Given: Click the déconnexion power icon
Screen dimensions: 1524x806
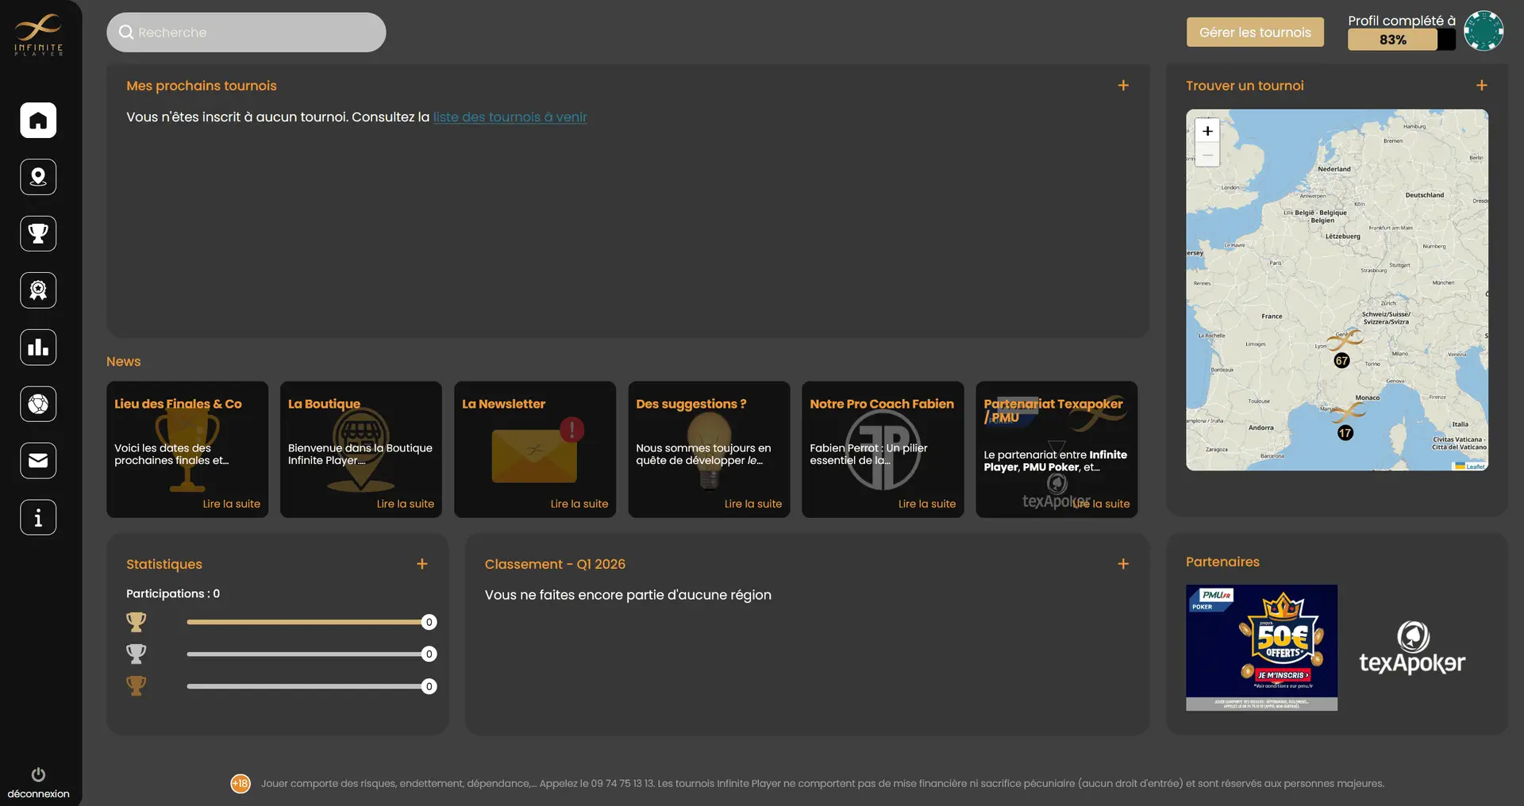Looking at the screenshot, I should pyautogui.click(x=38, y=774).
